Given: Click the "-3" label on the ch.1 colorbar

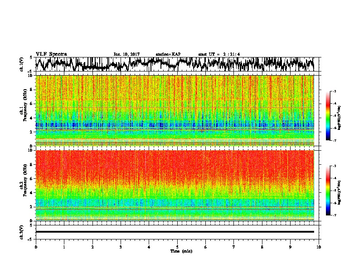Looking at the screenshot, I should click(335, 91).
